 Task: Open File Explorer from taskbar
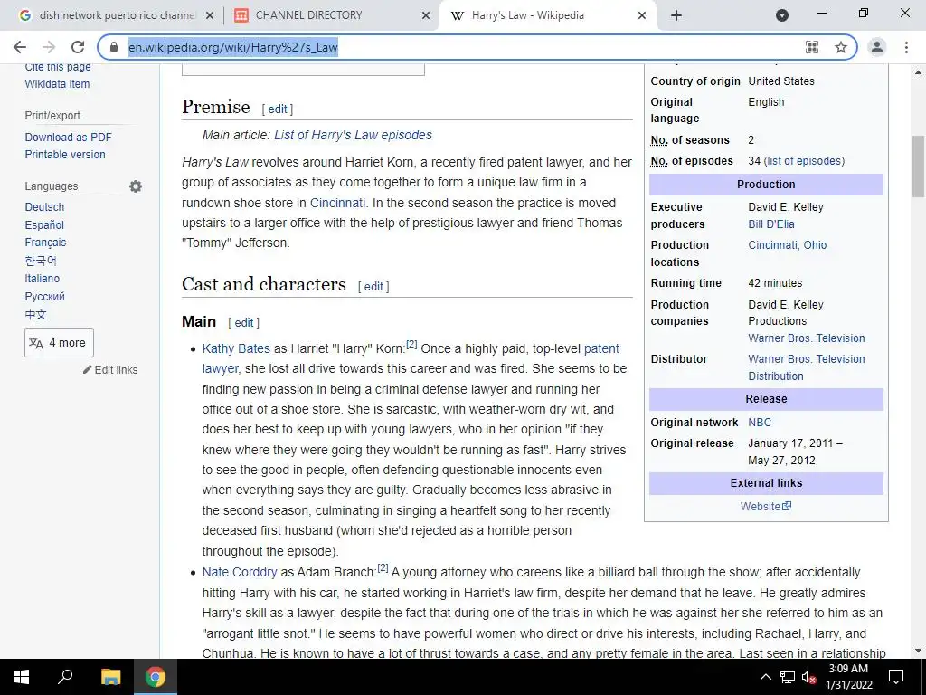[x=110, y=677]
